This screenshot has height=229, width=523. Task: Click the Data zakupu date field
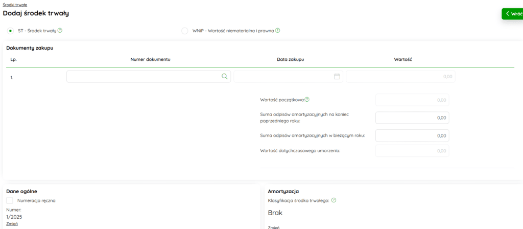pos(283,76)
